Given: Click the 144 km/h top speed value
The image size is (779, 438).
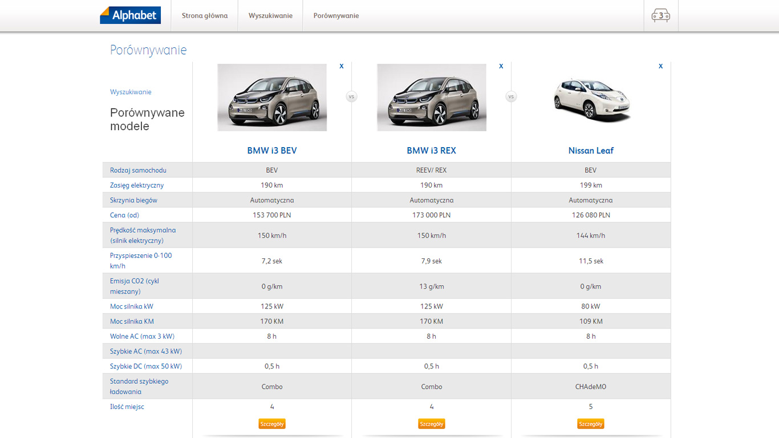Looking at the screenshot, I should click(591, 236).
